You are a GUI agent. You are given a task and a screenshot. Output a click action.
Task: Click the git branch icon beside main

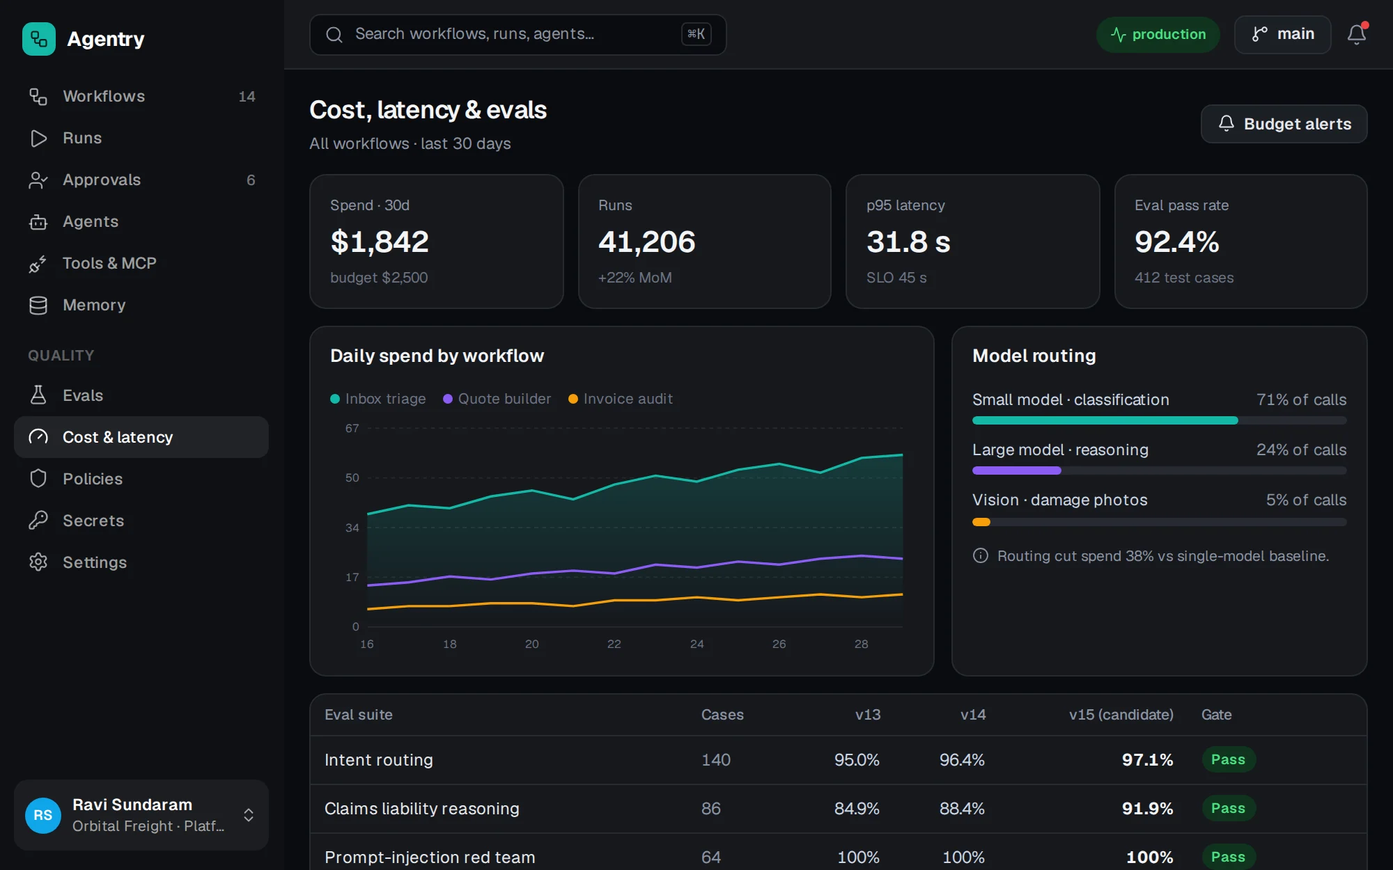(x=1259, y=34)
